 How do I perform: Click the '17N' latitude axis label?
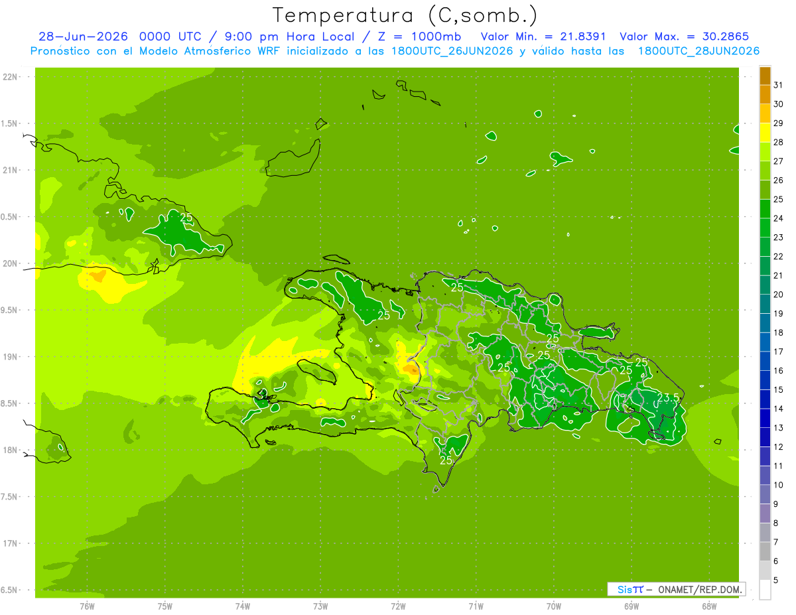pyautogui.click(x=11, y=543)
